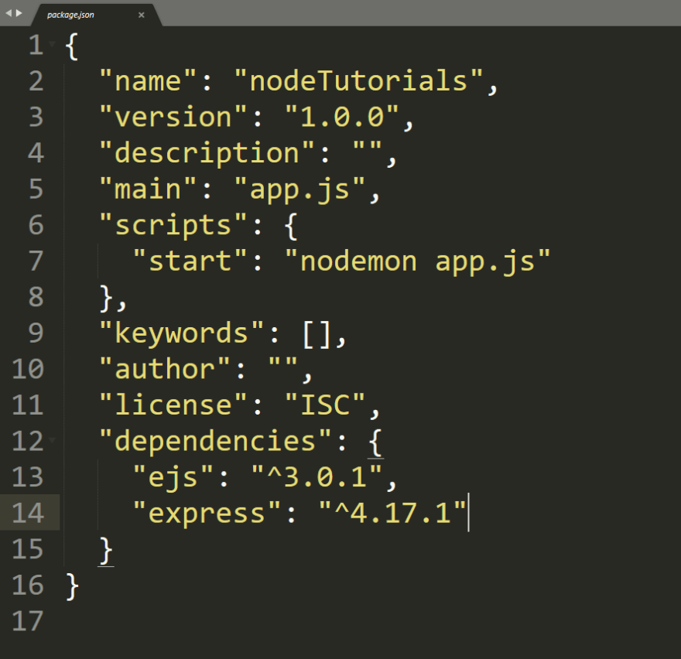Click the opening brace after "scripts"

[291, 226]
